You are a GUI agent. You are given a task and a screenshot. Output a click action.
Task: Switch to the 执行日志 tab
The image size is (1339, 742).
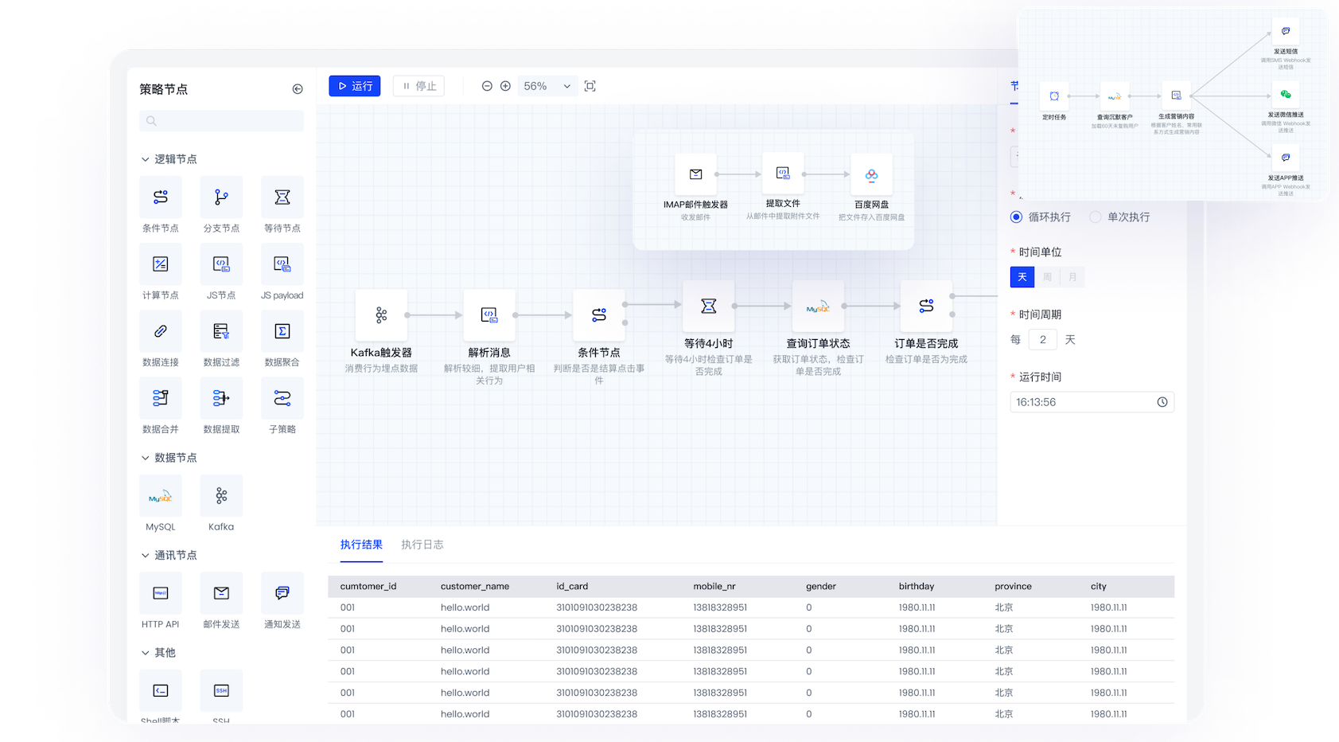[422, 545]
